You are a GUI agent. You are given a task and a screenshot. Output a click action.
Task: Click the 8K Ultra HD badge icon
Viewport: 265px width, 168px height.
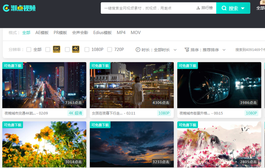(x=56, y=49)
